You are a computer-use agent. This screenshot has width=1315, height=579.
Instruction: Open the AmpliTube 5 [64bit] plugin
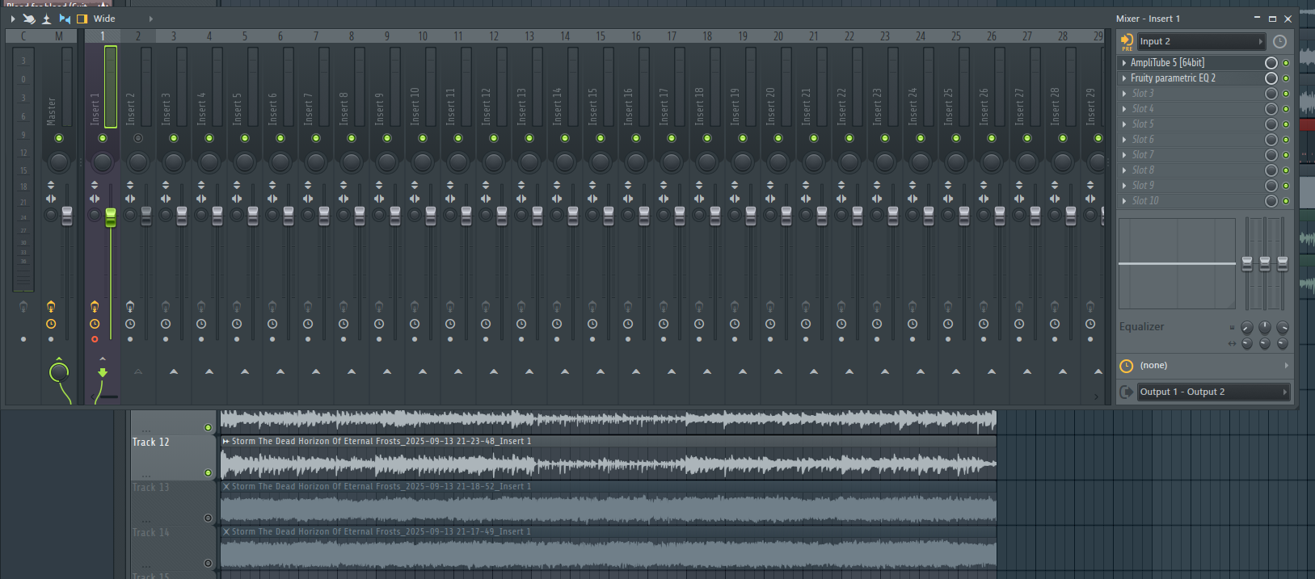(x=1167, y=63)
